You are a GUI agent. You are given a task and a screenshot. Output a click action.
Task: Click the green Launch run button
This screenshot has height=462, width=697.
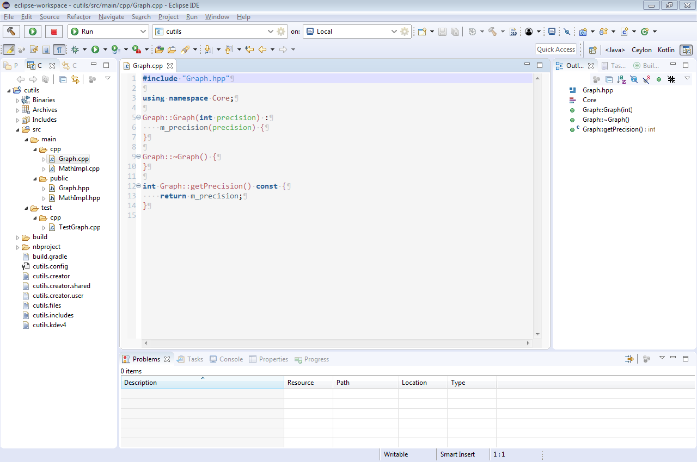(33, 32)
